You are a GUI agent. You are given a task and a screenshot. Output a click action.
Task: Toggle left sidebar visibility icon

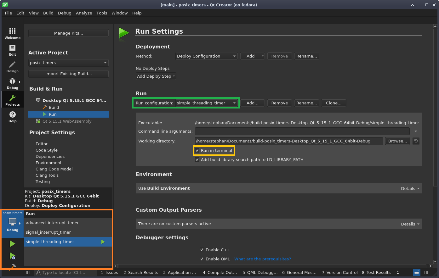[28, 273]
